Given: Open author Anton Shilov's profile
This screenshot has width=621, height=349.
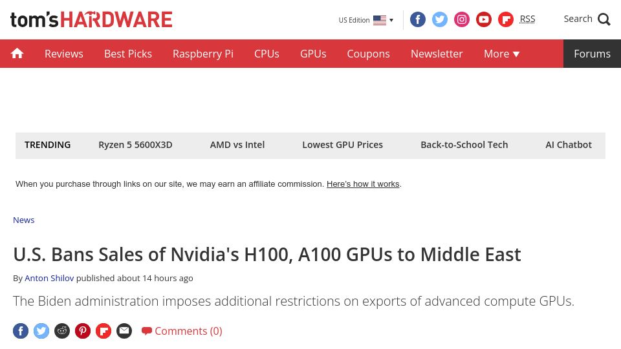Looking at the screenshot, I should (49, 278).
